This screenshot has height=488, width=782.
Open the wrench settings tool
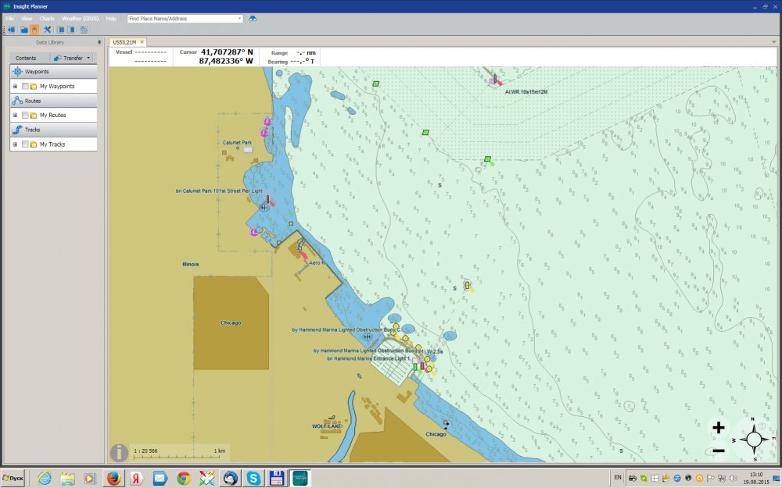pyautogui.click(x=48, y=30)
